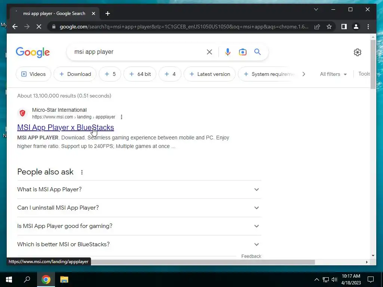Add the '64 bit' filter chip

(140, 74)
